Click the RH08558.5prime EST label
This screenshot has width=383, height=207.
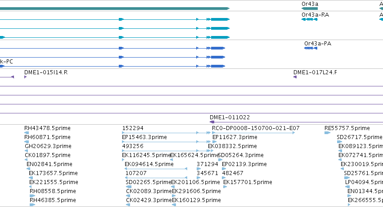pos(53,191)
